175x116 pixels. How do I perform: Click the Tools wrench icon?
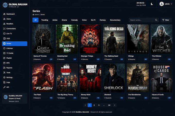(x=4, y=73)
